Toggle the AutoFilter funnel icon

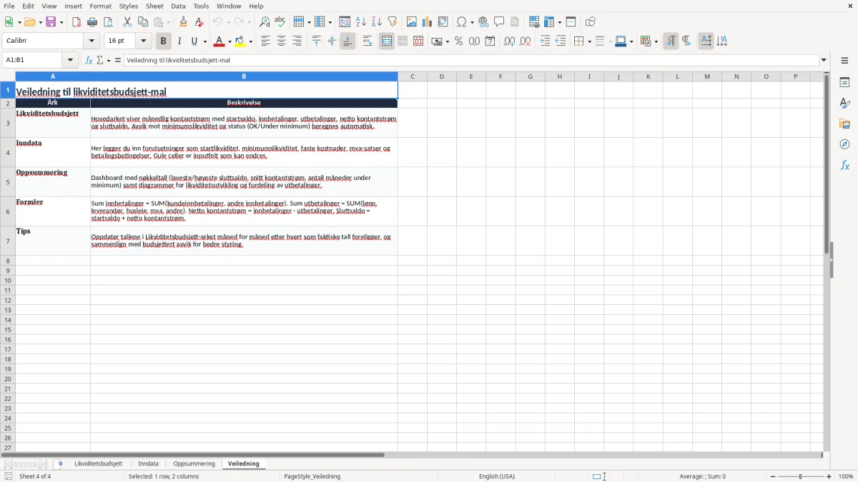[x=393, y=22]
